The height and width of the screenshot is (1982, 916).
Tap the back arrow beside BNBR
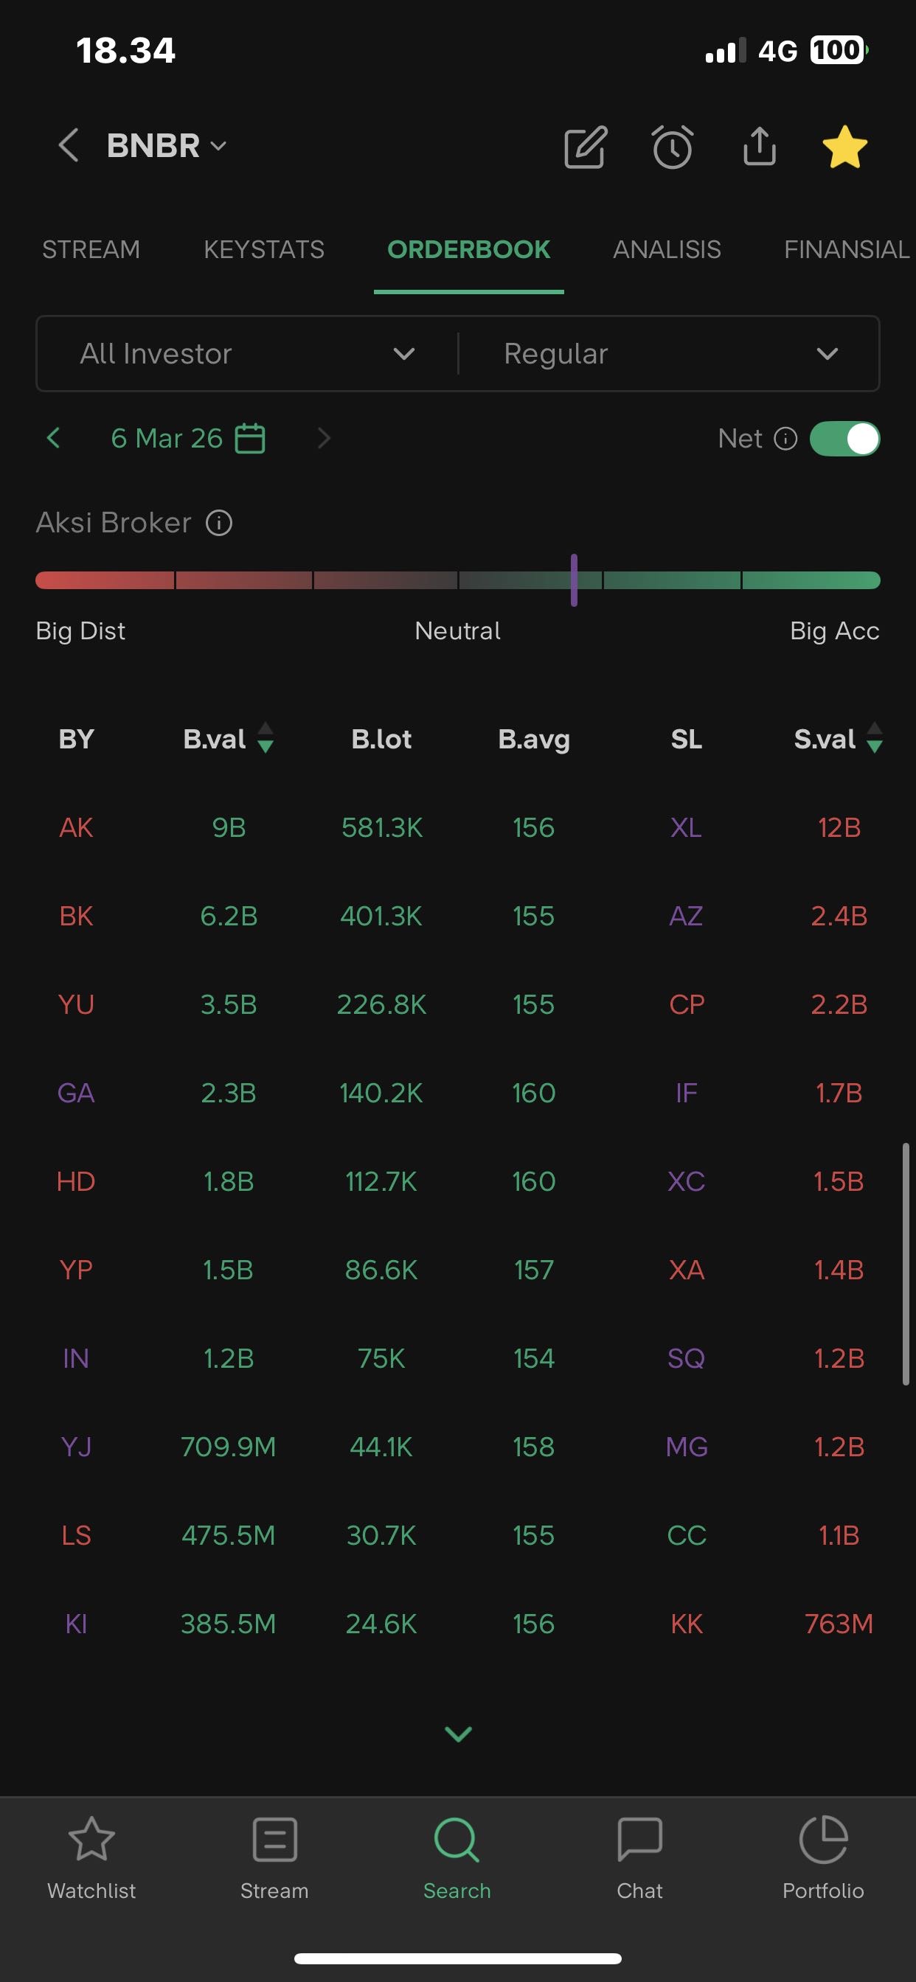click(x=69, y=145)
